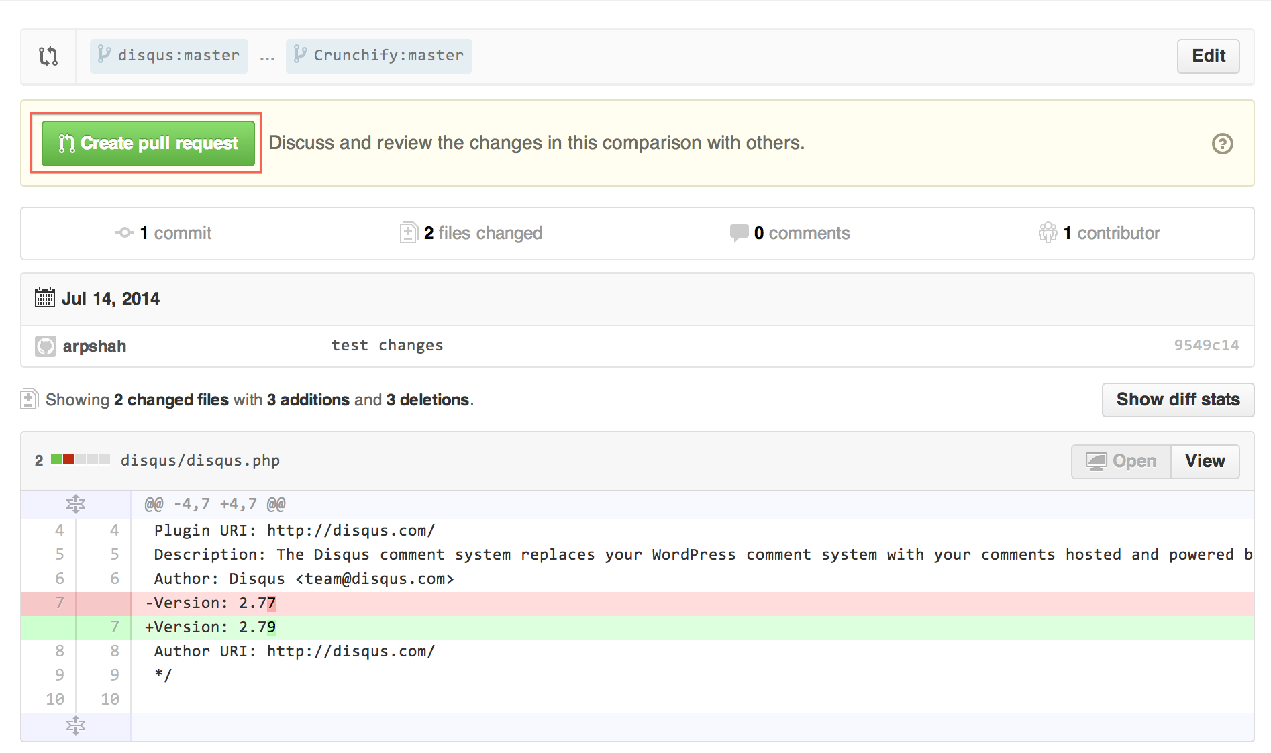This screenshot has width=1271, height=753.
Task: Switch to the 2 files changed tab
Action: pyautogui.click(x=471, y=233)
